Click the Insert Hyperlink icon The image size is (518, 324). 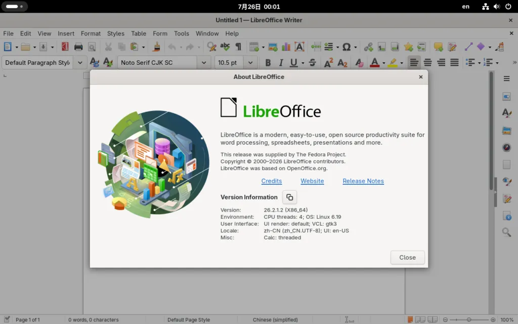(x=368, y=47)
